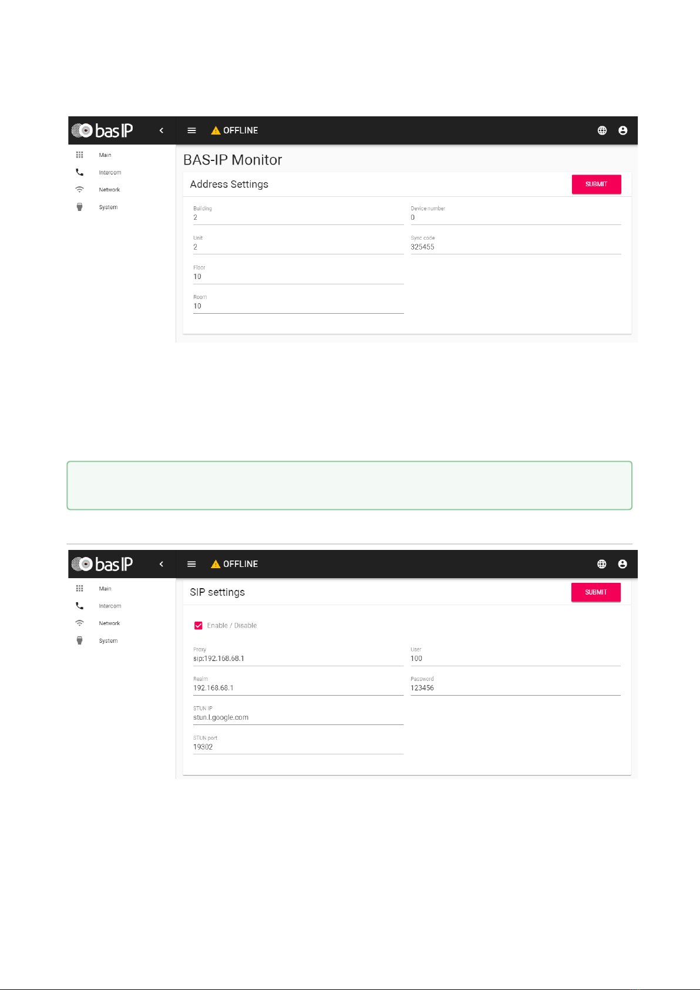Click the hamburger menu icon in top panel
The width and height of the screenshot is (700, 990).
pos(191,130)
